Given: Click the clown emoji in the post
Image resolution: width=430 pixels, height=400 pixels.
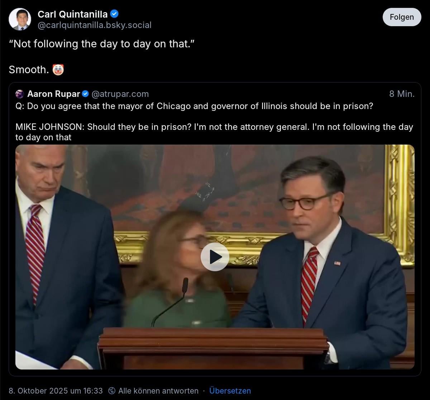Looking at the screenshot, I should (x=58, y=70).
